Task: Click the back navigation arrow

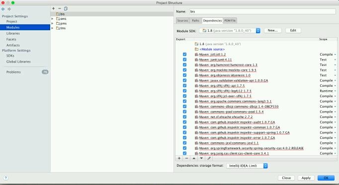Action: click(x=3, y=9)
